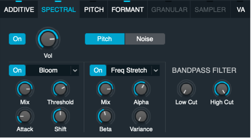The width and height of the screenshot is (251, 138).
Task: Switch to the Additive tab
Action: [x=19, y=9]
